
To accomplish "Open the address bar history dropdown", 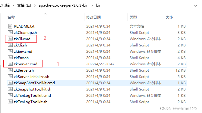I will [196, 5].
